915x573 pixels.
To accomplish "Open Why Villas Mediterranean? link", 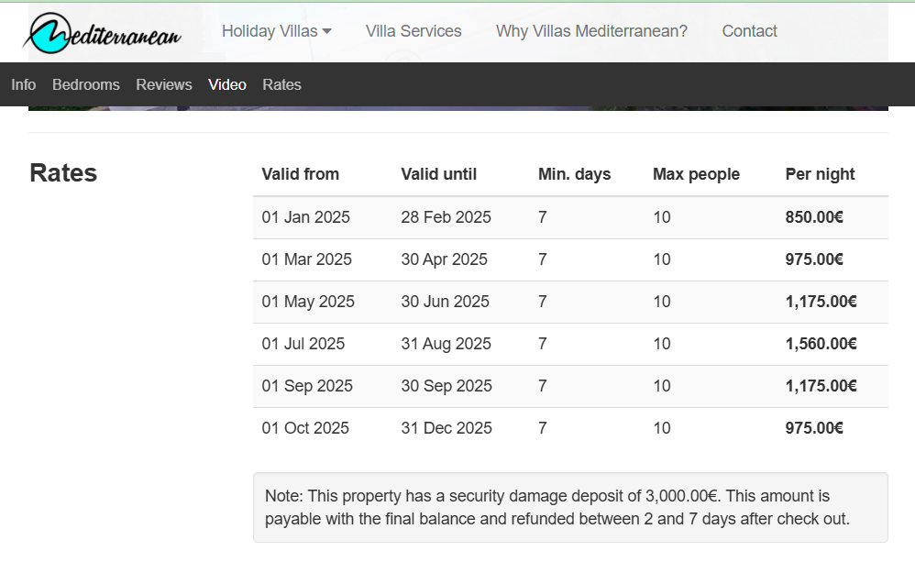I will point(591,31).
